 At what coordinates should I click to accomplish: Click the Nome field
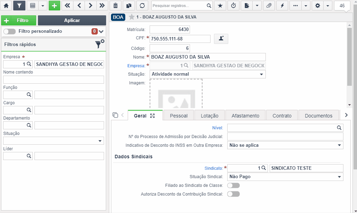click(208, 57)
